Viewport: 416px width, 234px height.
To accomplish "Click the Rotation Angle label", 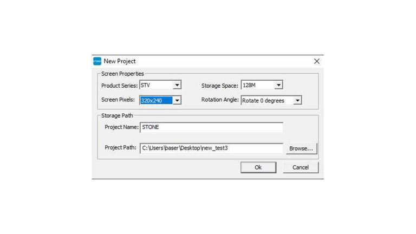I will (x=220, y=100).
